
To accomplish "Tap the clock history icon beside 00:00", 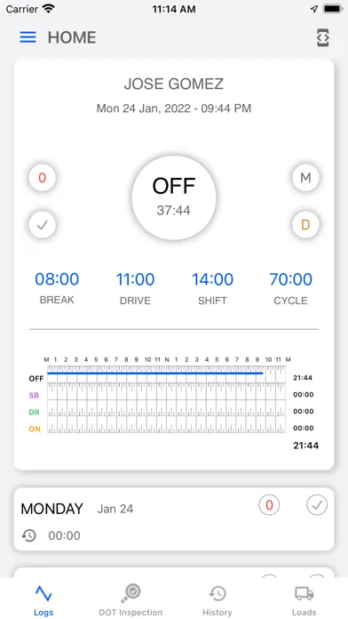I will (x=28, y=535).
